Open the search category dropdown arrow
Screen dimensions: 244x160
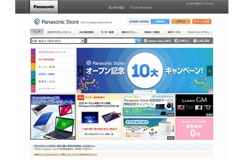[83, 41]
